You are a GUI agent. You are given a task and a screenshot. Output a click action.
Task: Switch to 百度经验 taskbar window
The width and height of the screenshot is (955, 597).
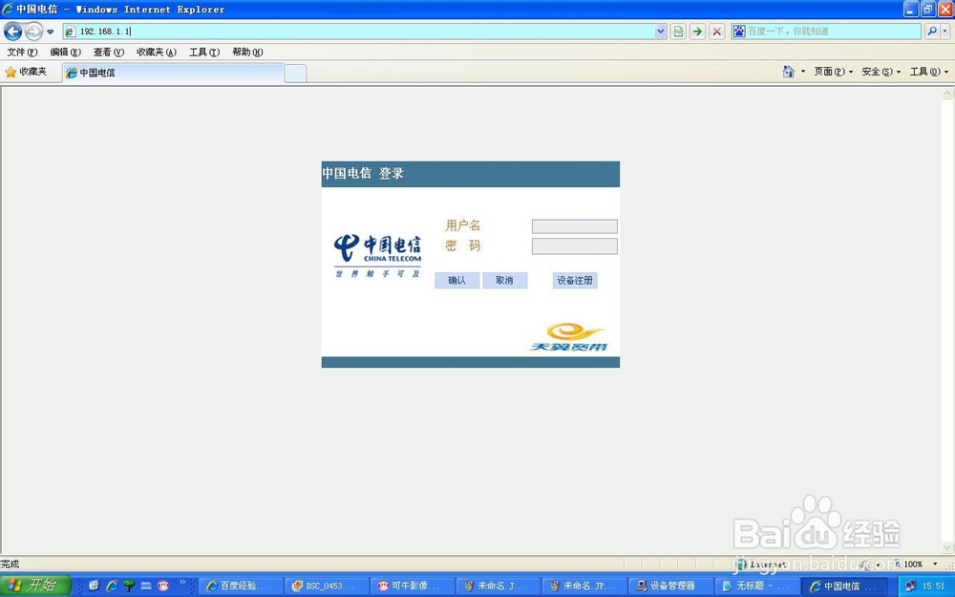click(x=242, y=586)
